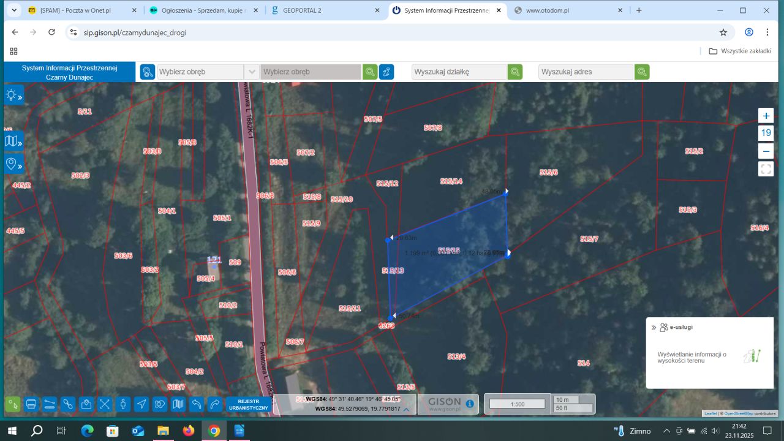Expand the map layers side panel
The height and width of the screenshot is (441, 784).
13,142
